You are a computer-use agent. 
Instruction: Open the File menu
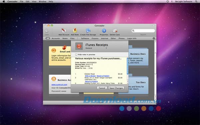coord(21,2)
